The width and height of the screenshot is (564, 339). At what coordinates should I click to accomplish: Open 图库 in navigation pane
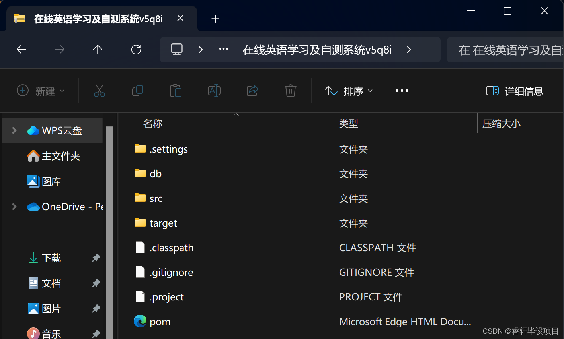[x=44, y=181]
